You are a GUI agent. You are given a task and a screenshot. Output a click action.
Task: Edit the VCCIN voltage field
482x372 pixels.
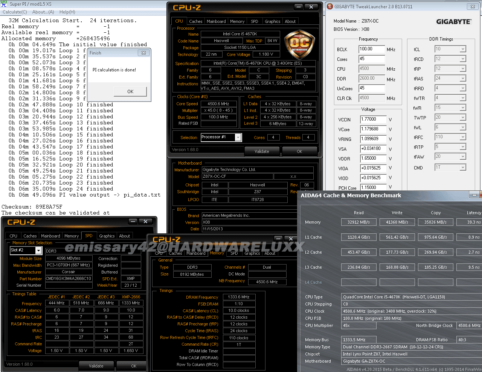click(373, 119)
